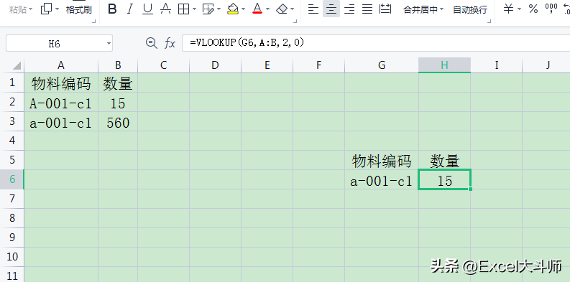Open the fill color dropdown arrow
This screenshot has height=282, width=570.
tap(243, 9)
